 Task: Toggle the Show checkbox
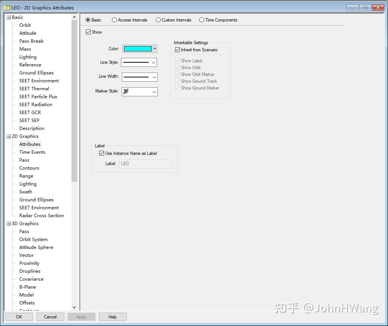pos(88,32)
